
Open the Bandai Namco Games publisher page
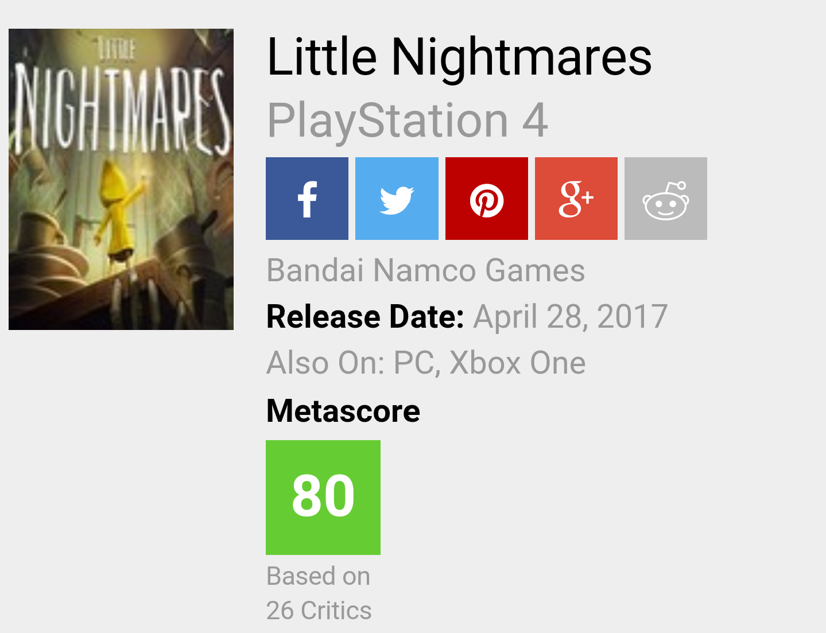426,270
